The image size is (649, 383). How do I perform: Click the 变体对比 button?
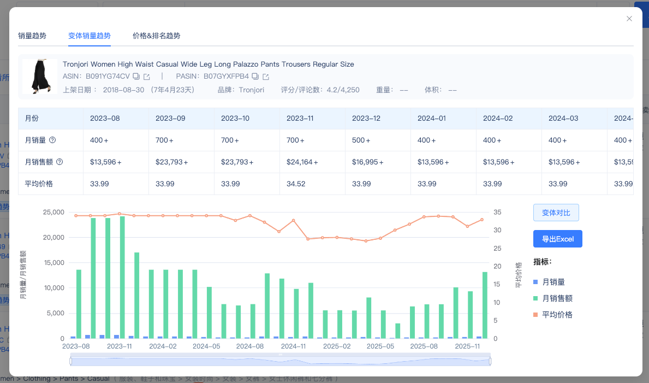556,213
